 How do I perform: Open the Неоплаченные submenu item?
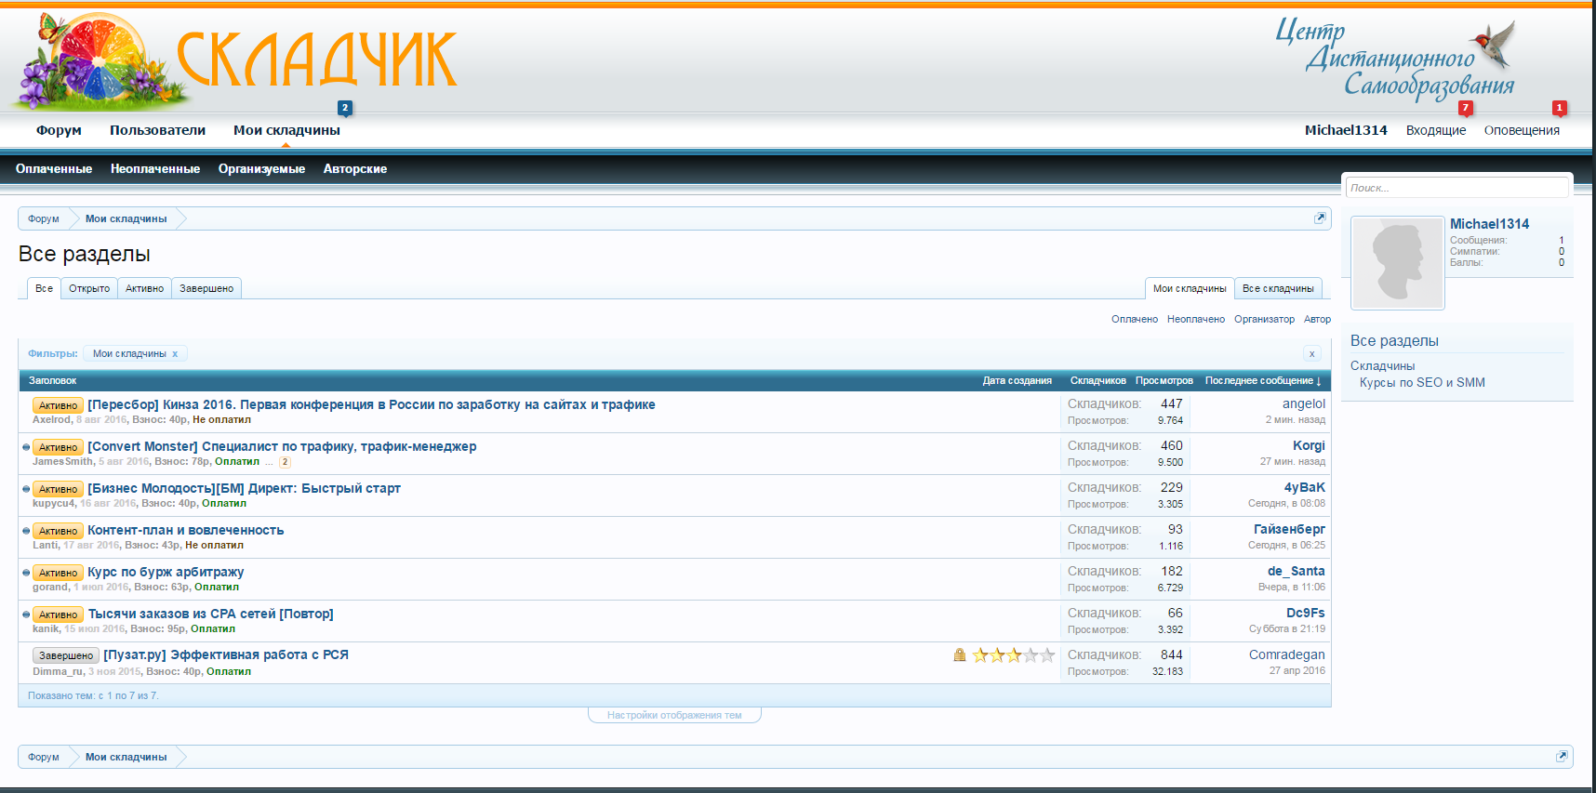pos(154,169)
